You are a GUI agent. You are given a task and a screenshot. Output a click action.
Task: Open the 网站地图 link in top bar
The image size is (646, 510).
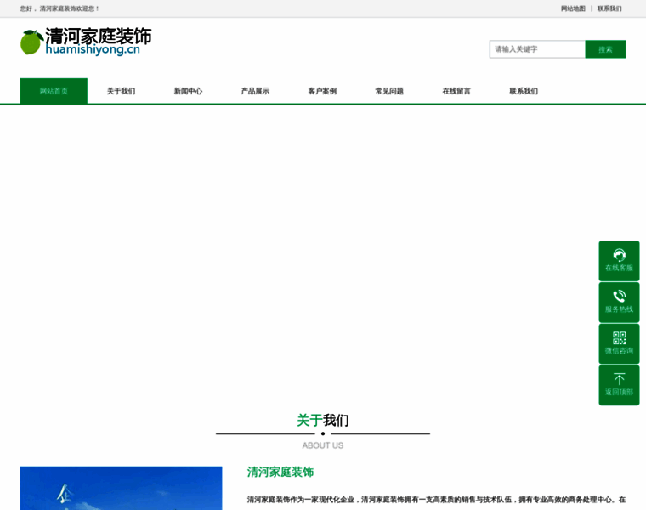[x=573, y=8]
